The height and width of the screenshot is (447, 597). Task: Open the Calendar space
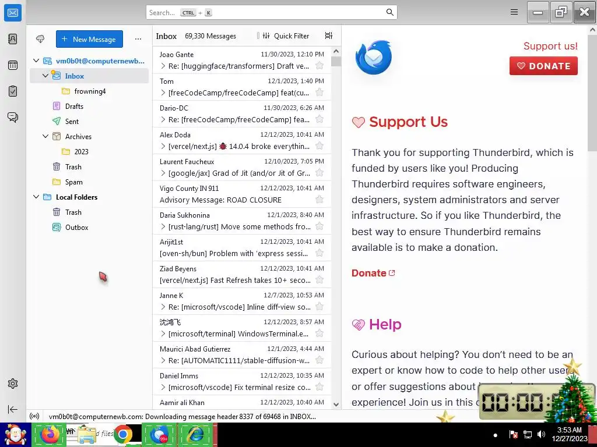(13, 65)
